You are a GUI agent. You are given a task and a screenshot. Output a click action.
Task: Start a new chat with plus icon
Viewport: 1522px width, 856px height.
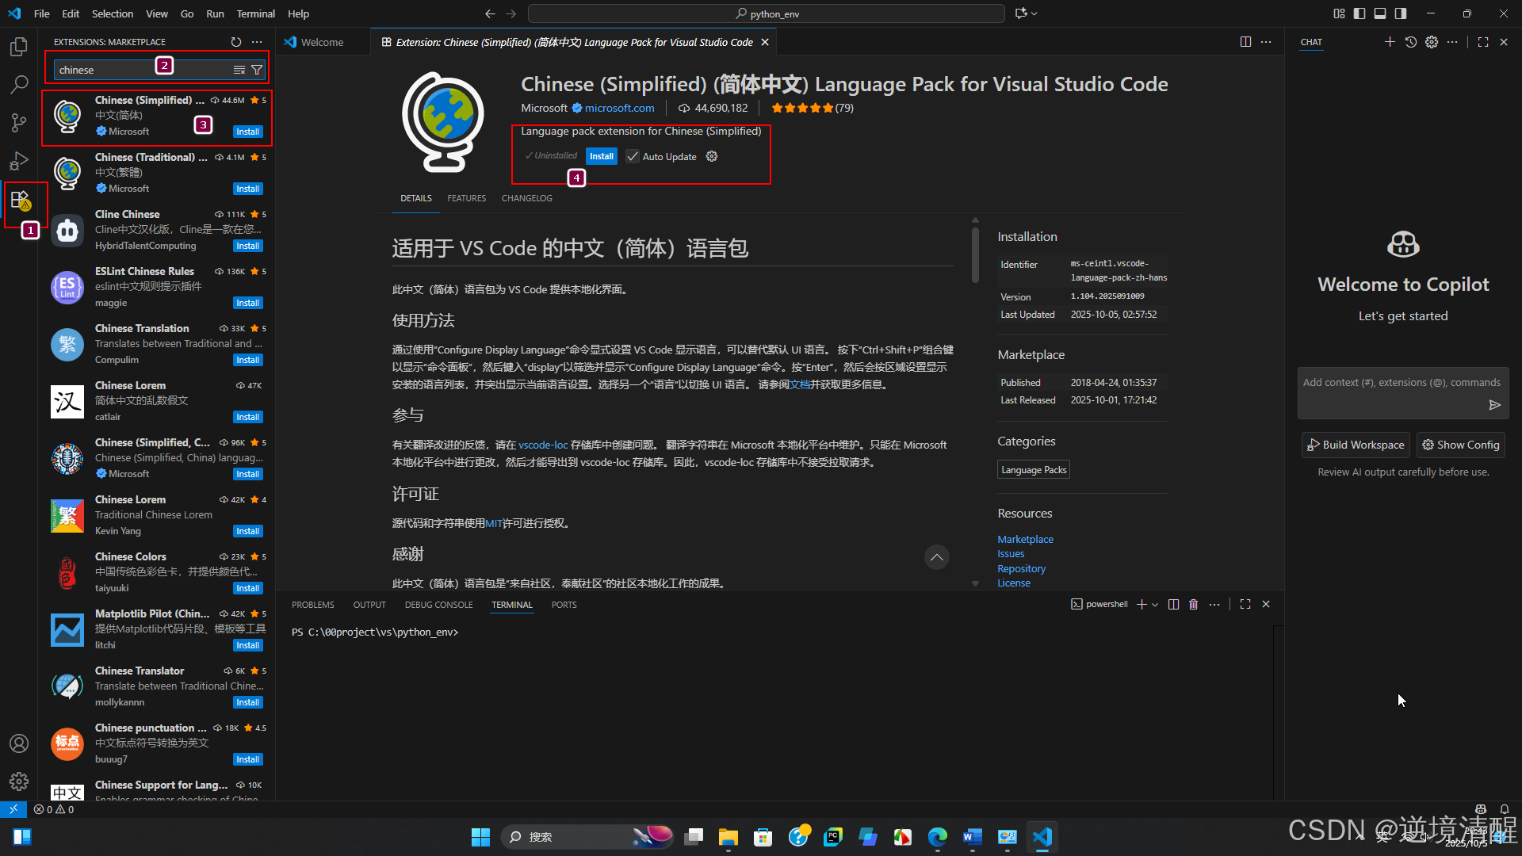[1390, 42]
